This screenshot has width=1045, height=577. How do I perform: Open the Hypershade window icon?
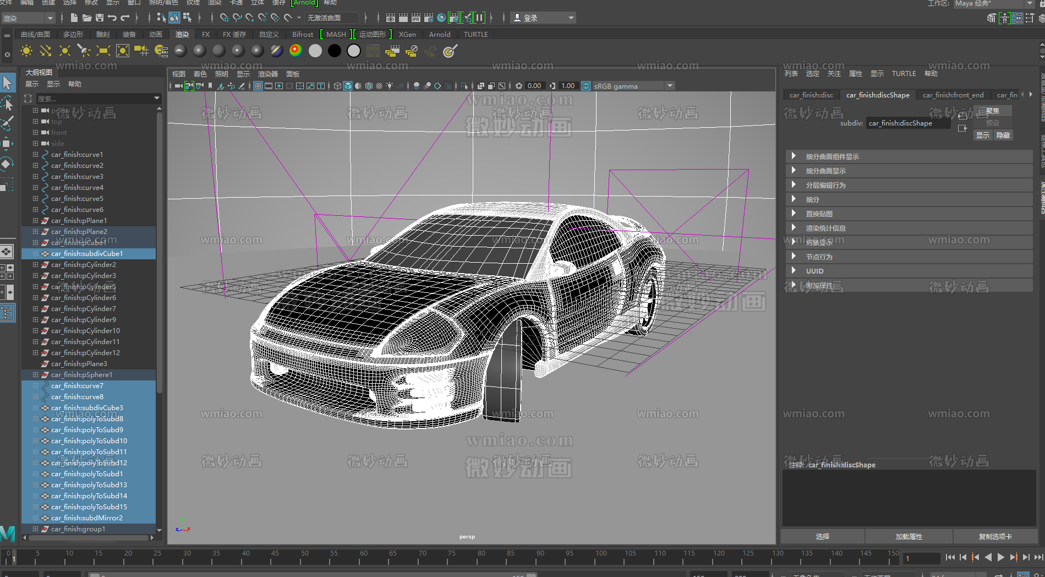(373, 51)
